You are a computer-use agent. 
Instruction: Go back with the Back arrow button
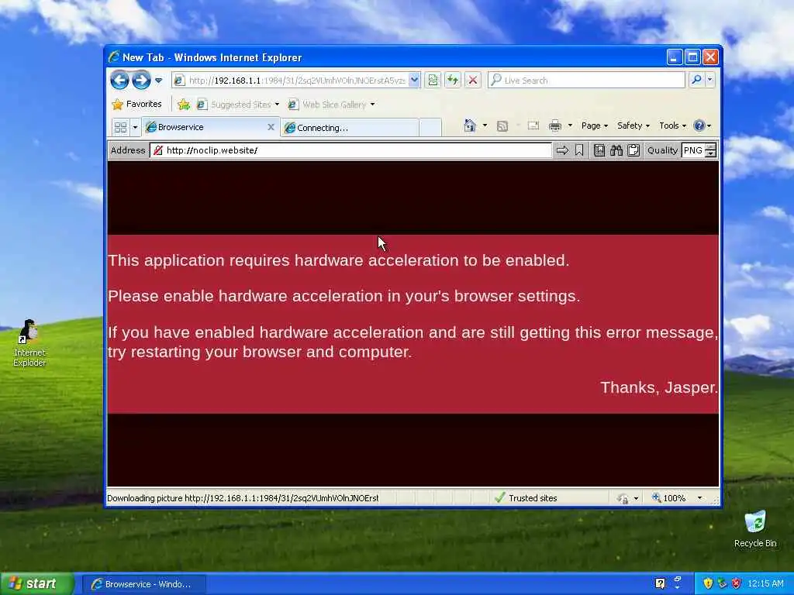click(x=119, y=80)
